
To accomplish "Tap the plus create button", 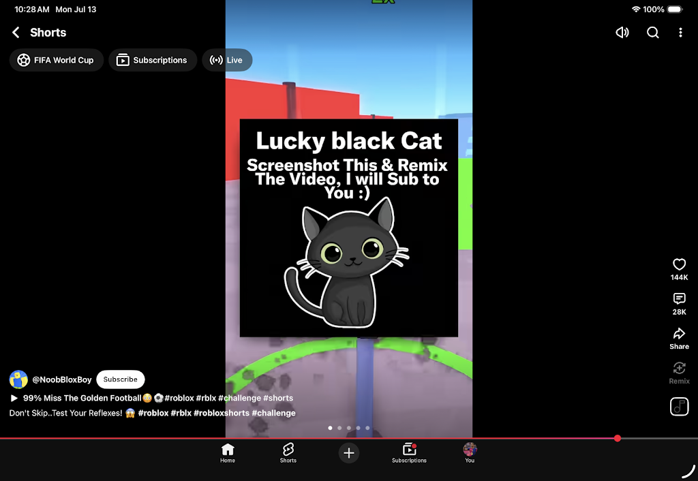I will pos(348,453).
